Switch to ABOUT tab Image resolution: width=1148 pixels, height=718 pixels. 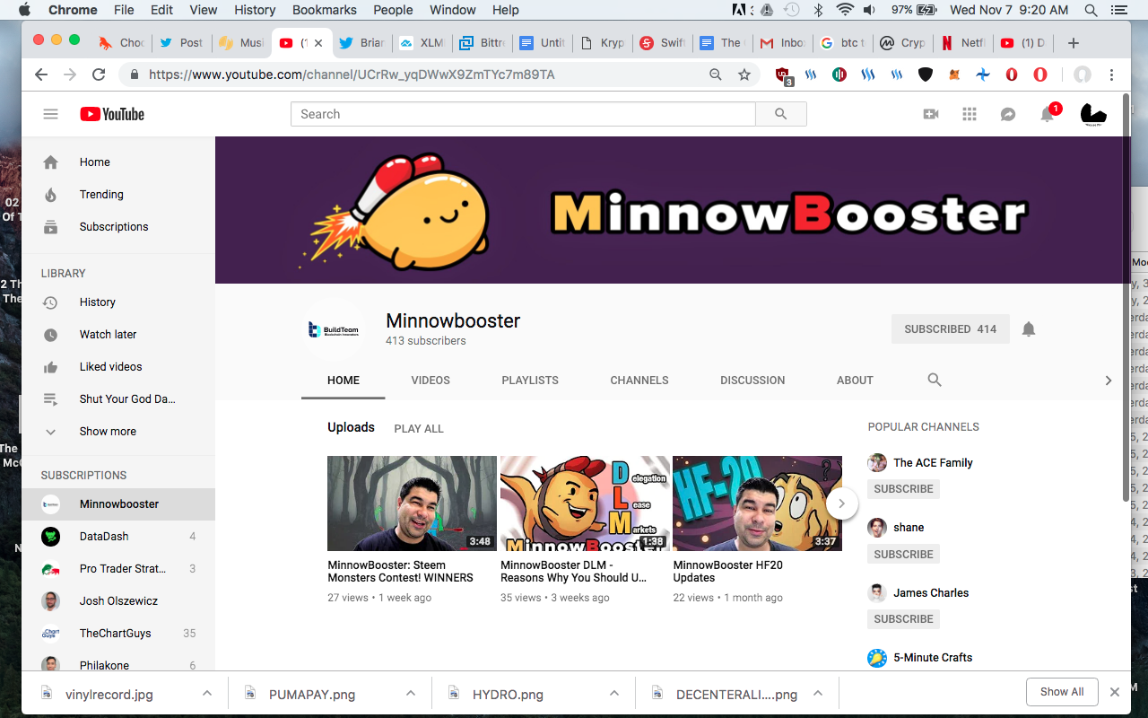855,381
